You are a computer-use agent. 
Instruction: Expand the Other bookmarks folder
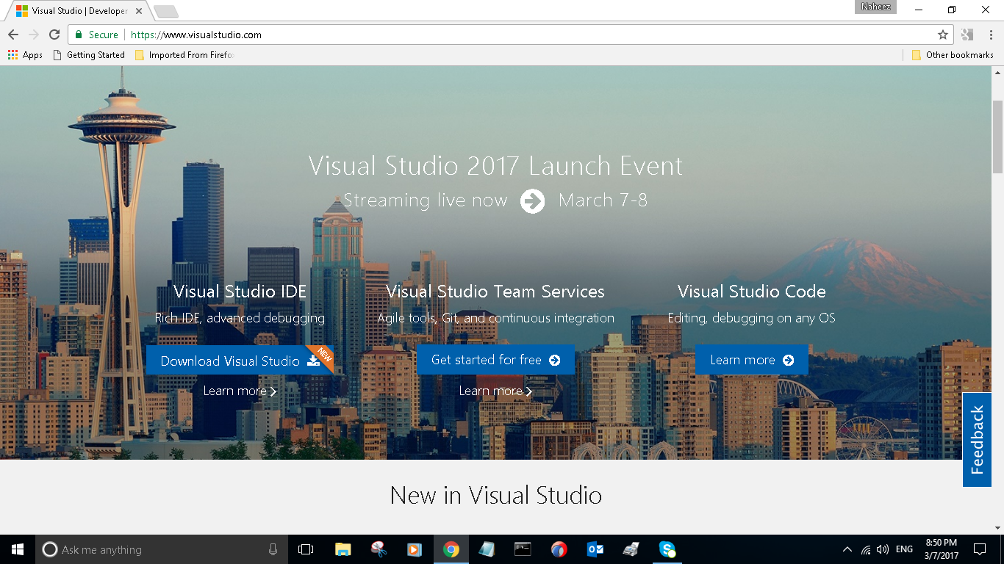(x=953, y=55)
